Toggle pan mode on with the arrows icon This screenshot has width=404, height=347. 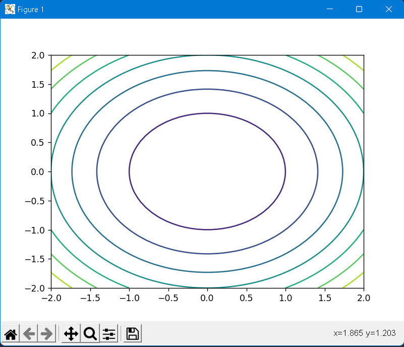[x=71, y=334]
